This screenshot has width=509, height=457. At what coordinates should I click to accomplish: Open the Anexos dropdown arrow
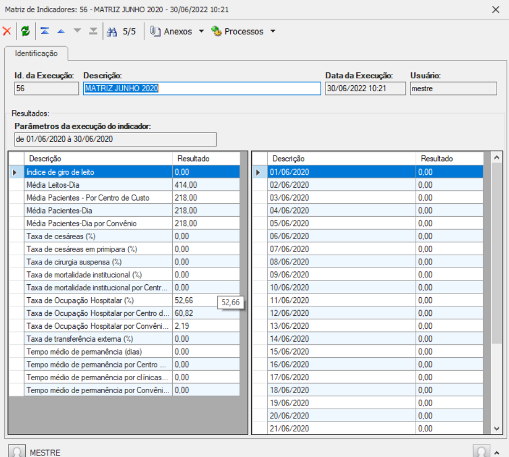(x=201, y=31)
